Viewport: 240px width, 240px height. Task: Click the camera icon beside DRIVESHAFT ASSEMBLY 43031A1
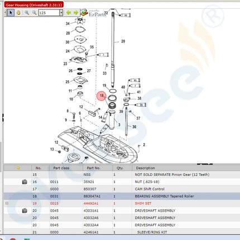[25, 210]
